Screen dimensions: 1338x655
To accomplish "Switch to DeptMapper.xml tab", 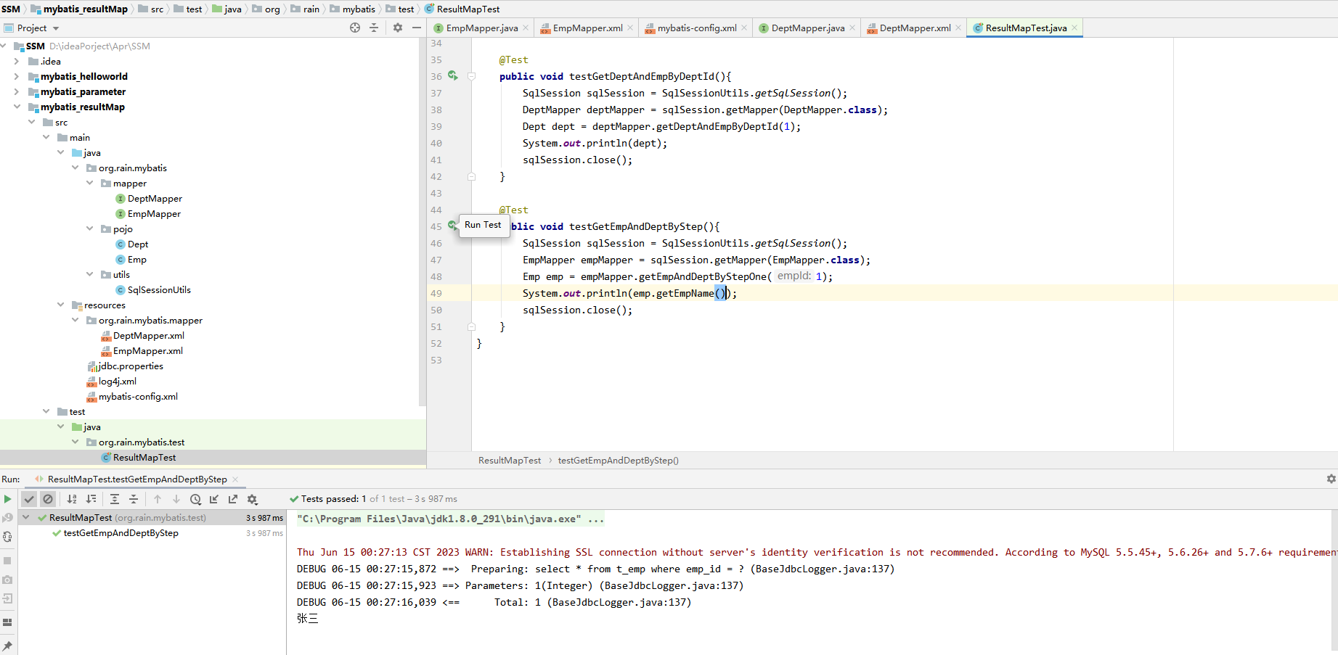I will click(915, 28).
